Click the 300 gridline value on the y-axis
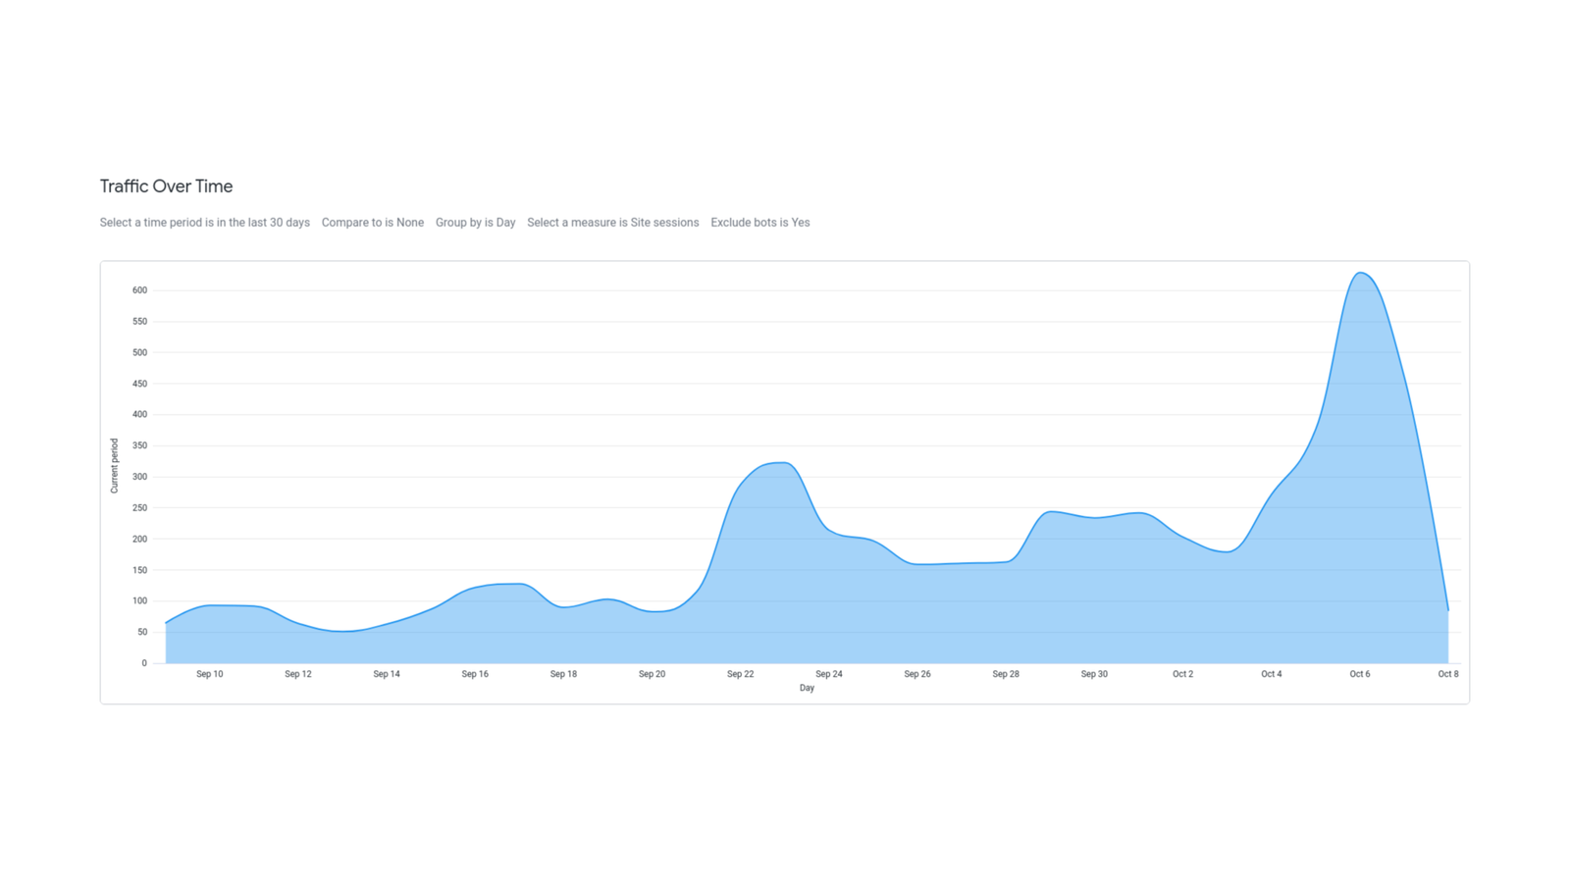Image resolution: width=1570 pixels, height=883 pixels. tap(139, 476)
